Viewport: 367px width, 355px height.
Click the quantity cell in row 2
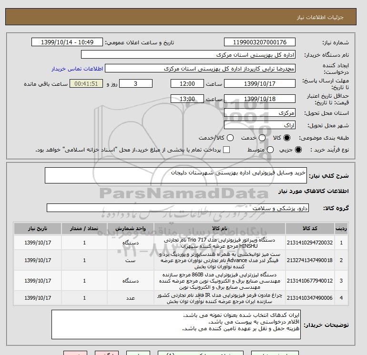click(x=84, y=260)
